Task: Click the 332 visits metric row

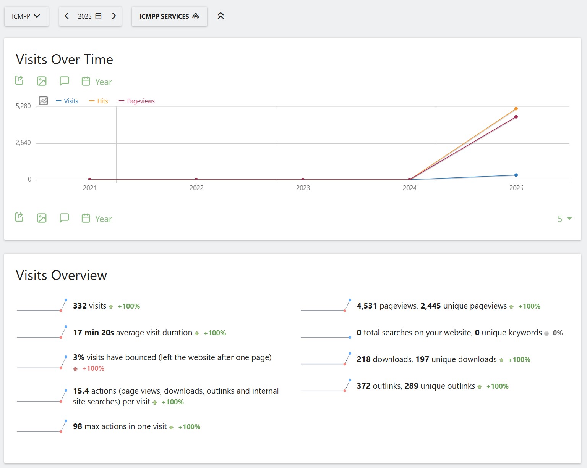Action: (x=90, y=306)
